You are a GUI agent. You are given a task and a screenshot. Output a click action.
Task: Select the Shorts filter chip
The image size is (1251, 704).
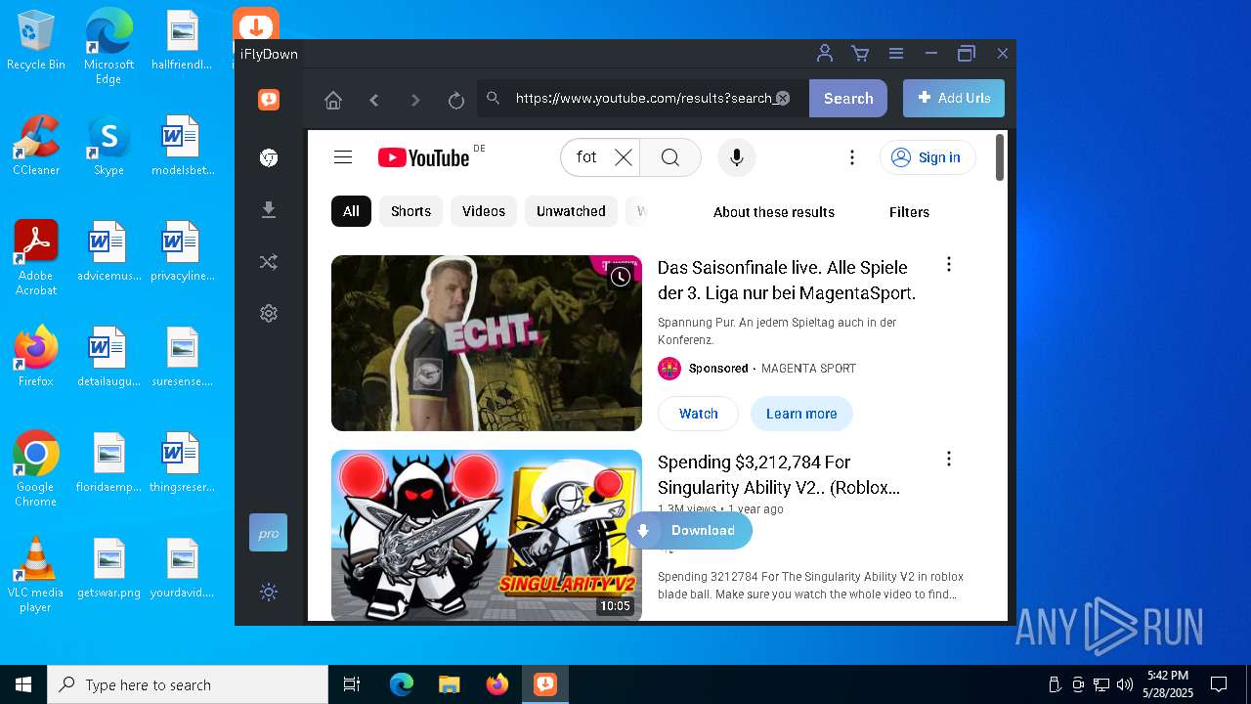[x=410, y=211]
